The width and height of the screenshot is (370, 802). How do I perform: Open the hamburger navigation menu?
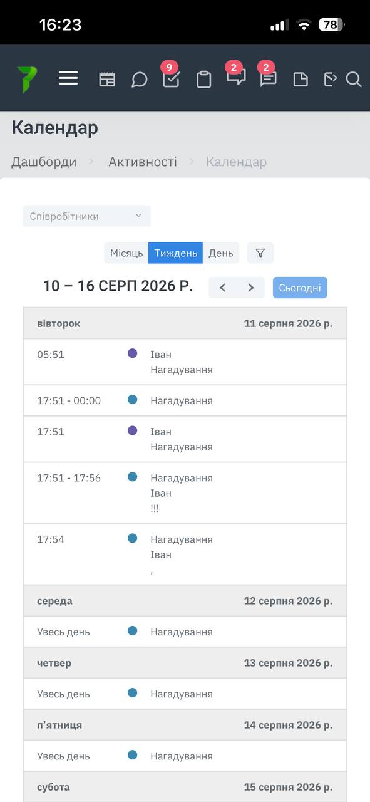68,78
